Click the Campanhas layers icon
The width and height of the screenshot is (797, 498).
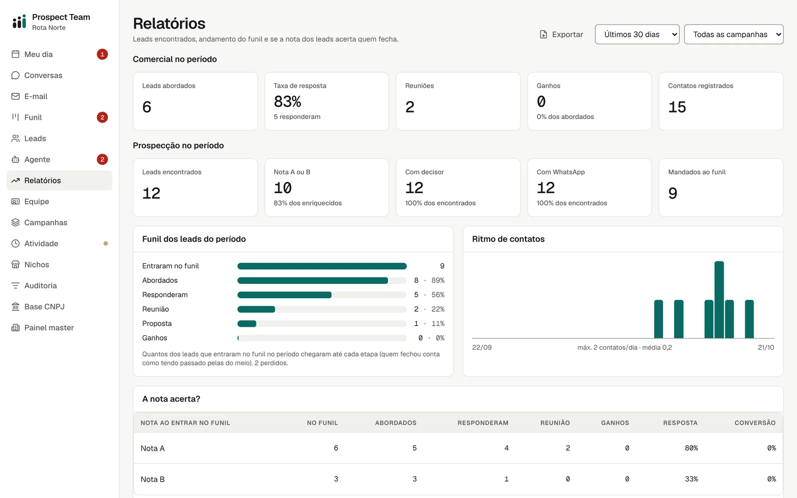(15, 223)
